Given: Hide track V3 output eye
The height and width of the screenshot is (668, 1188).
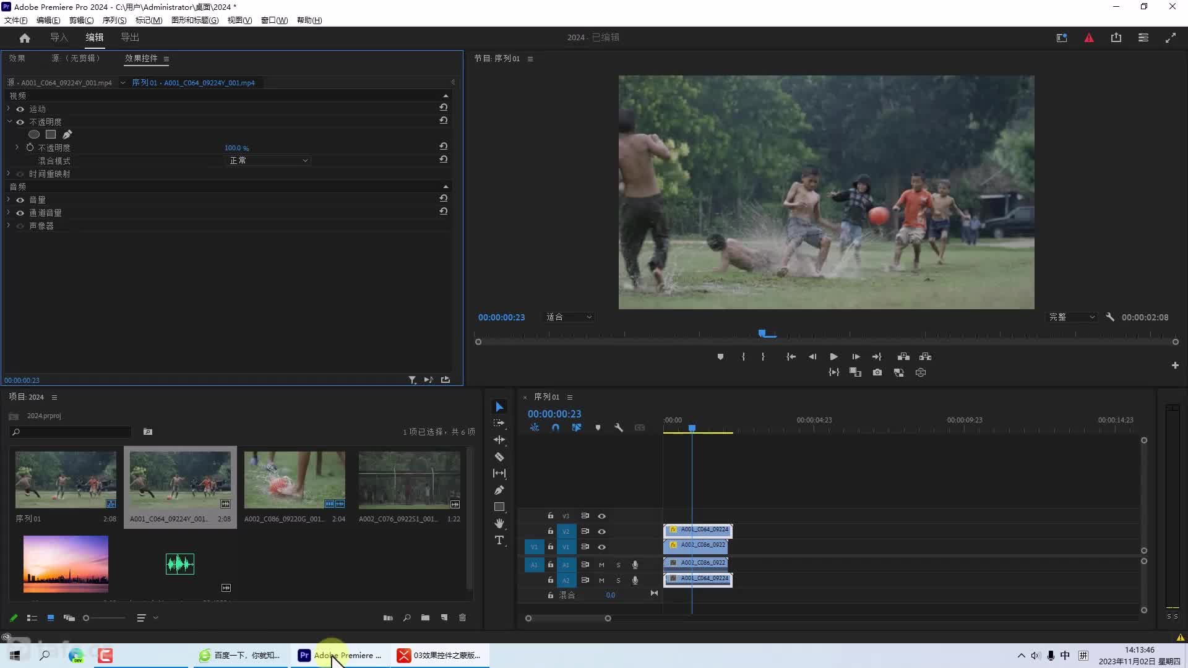Looking at the screenshot, I should pyautogui.click(x=601, y=516).
